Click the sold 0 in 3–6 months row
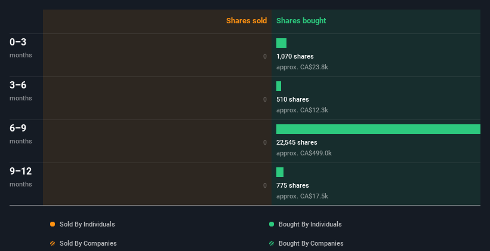 click(265, 99)
